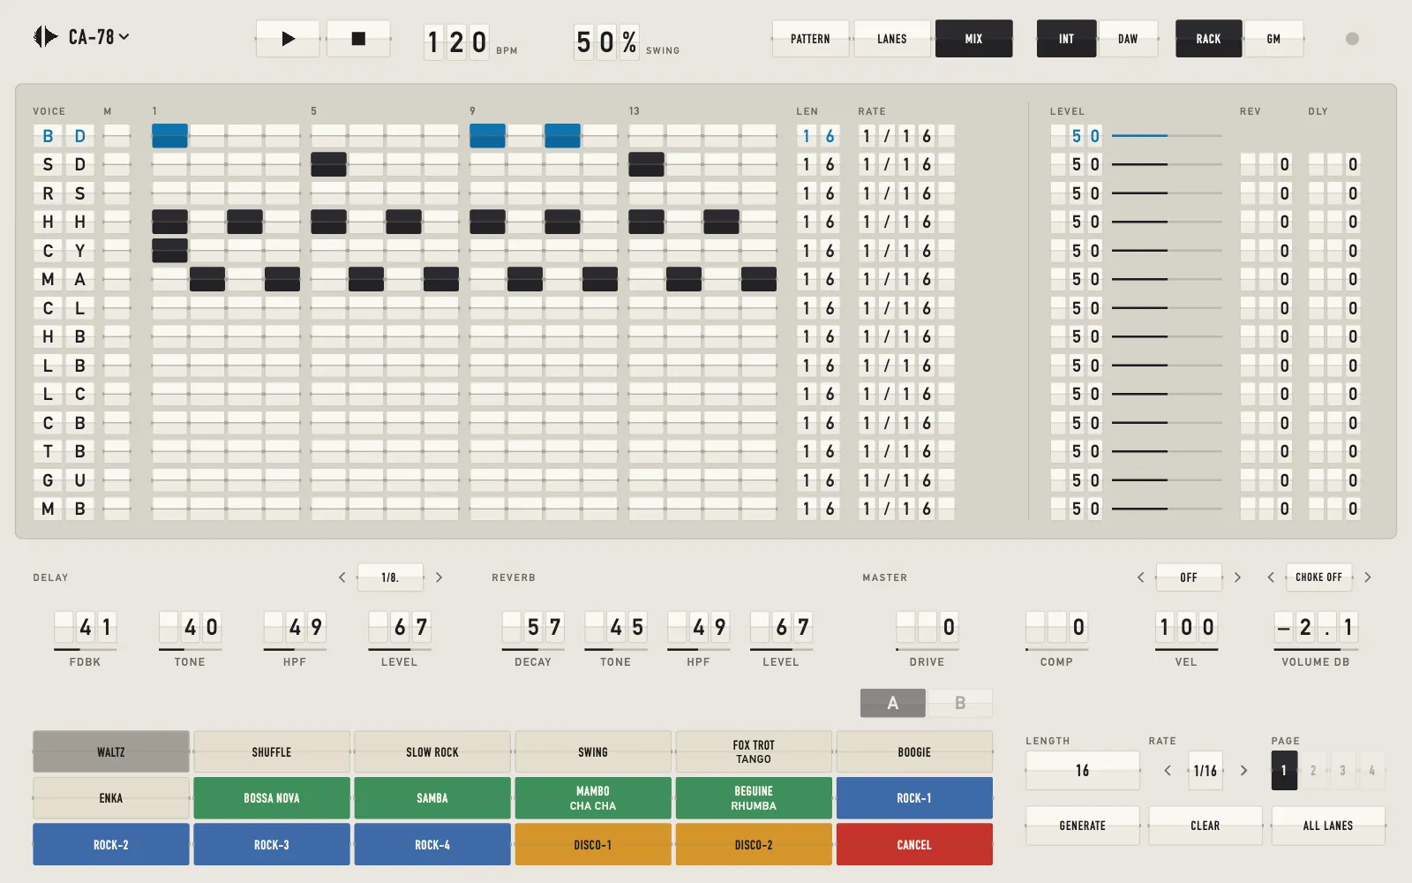
Task: Toggle step 1 of the BD lane
Action: point(169,136)
